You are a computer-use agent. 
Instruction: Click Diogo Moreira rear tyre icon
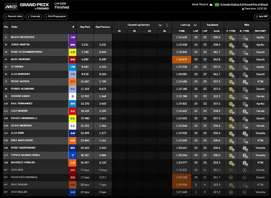pos(245,126)
